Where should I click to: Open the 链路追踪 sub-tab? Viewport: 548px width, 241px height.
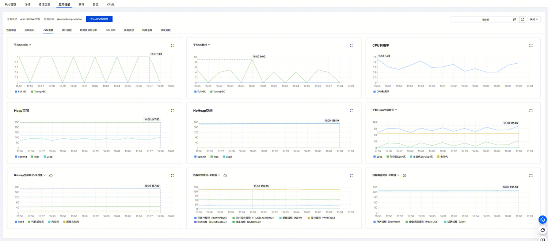[x=147, y=30]
